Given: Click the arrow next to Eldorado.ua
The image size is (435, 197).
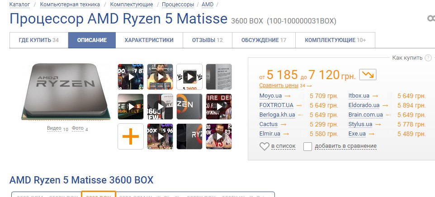Looking at the screenshot, I should [x=385, y=105].
